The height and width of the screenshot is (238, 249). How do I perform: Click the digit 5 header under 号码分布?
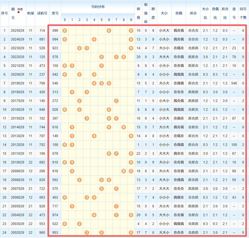tap(102, 20)
